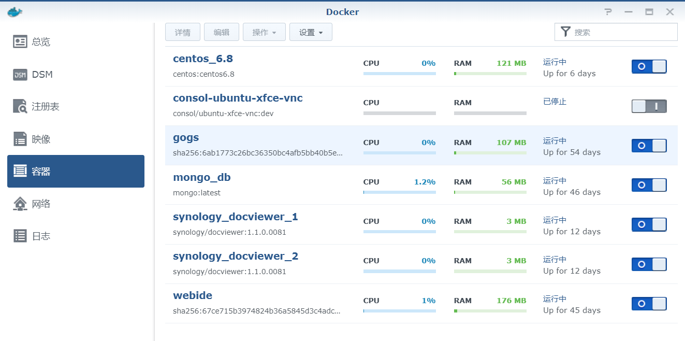Switch off the mongo_db container
The image size is (685, 341).
point(649,185)
